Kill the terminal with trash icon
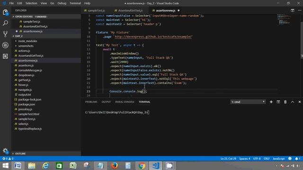The image size is (303, 170). click(285, 102)
